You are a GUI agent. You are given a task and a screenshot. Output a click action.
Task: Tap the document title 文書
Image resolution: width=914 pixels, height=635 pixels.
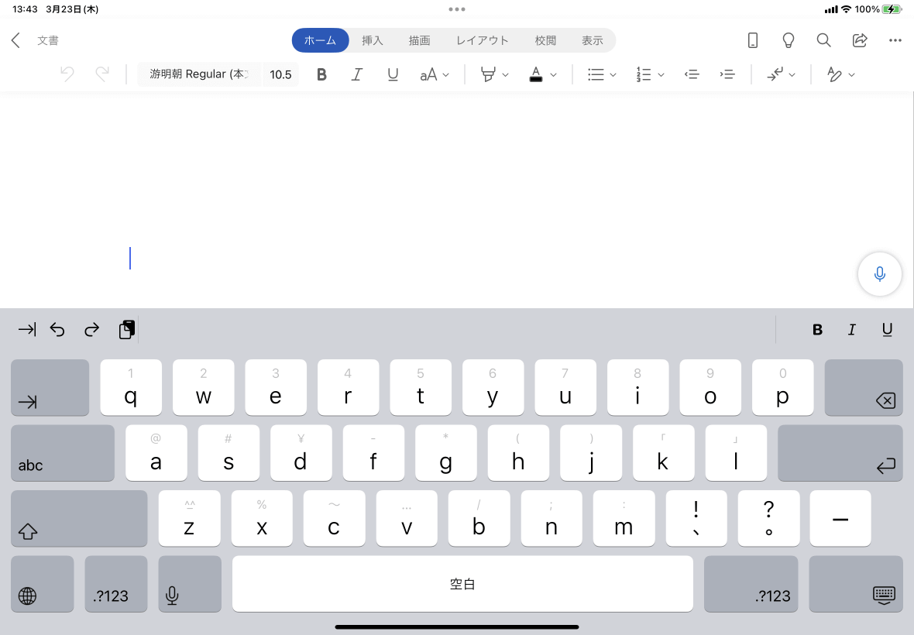tap(48, 40)
